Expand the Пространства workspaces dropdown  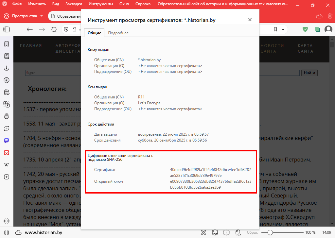coord(42,16)
